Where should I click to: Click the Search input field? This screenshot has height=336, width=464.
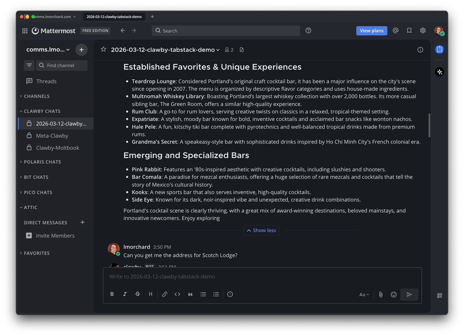click(x=226, y=31)
